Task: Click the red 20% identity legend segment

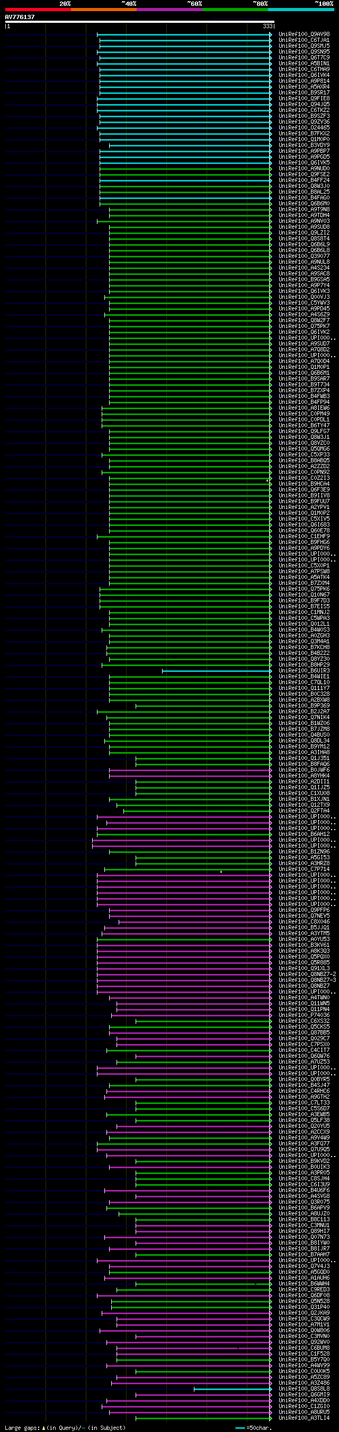Action: click(x=38, y=10)
